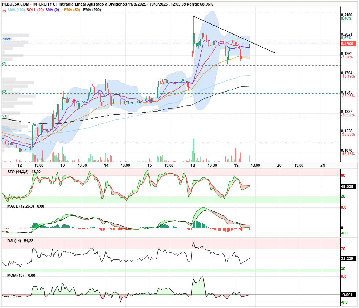Image resolution: width=359 pixels, height=308 pixels.
Task: Click the R1 resistance label
Action: (4, 11)
